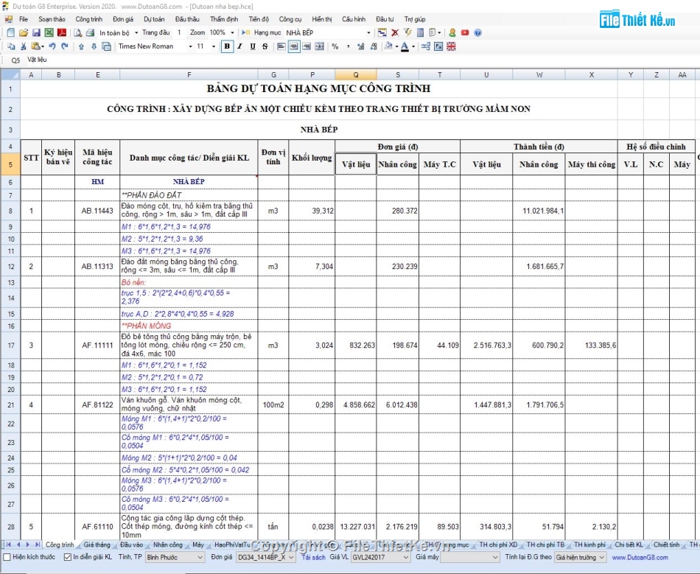Move row down with the down arrow
This screenshot has height=574, width=700.
94,46
